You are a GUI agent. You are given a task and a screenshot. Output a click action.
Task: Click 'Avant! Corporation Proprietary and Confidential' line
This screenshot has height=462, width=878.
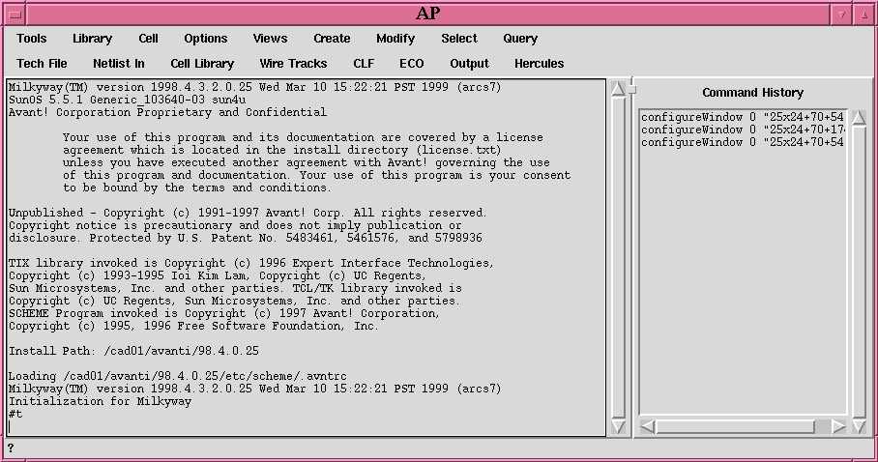coord(167,112)
